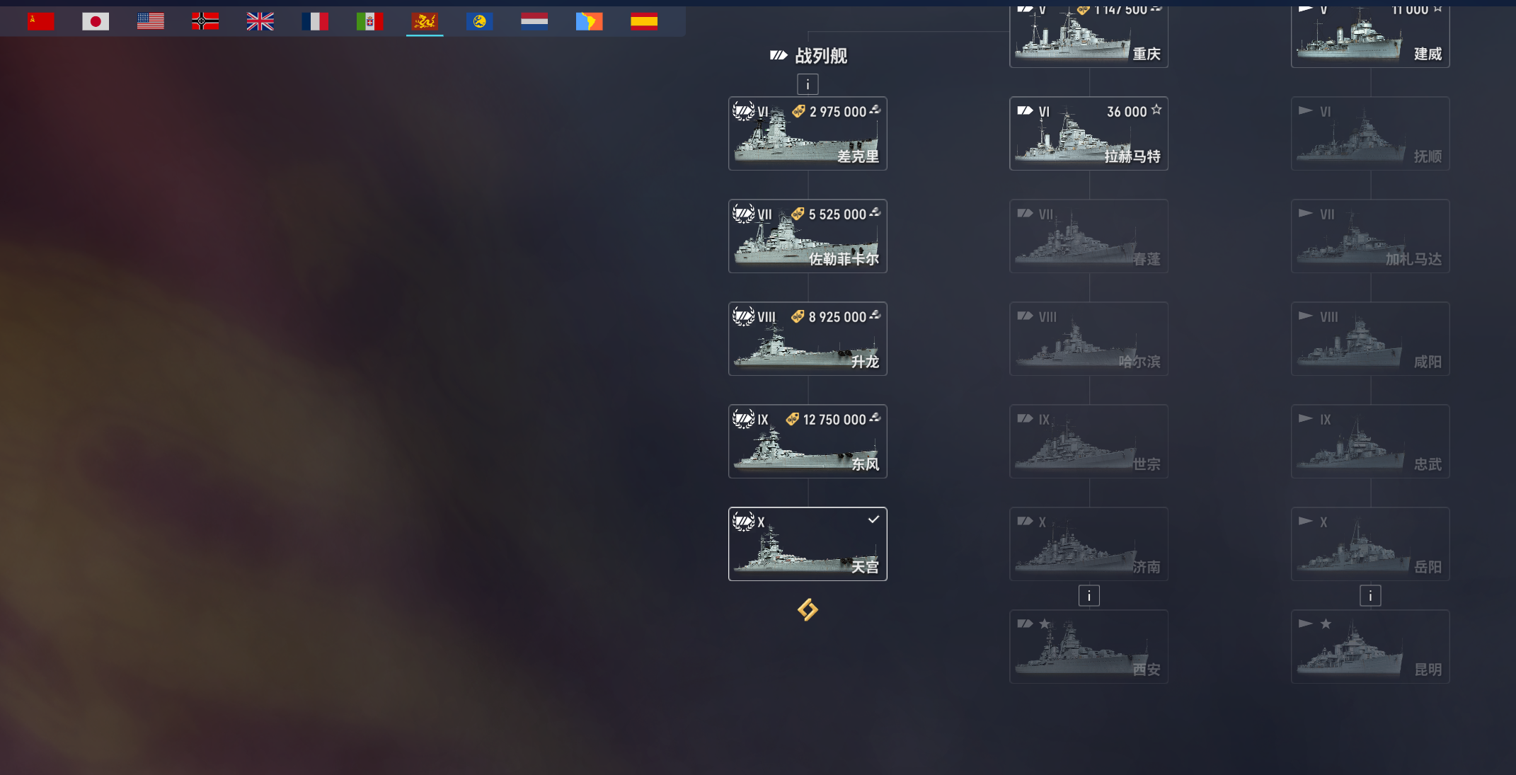Select tier IX cruiser 世宗
The image size is (1516, 775).
1089,442
